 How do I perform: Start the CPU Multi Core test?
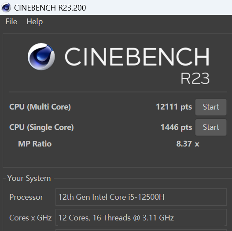coord(211,107)
